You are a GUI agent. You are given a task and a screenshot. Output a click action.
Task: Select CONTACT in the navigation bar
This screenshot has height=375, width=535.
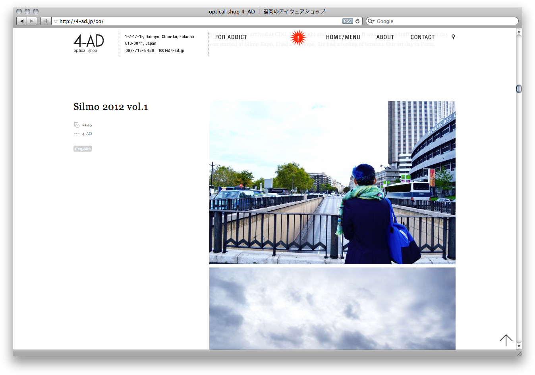click(x=422, y=37)
